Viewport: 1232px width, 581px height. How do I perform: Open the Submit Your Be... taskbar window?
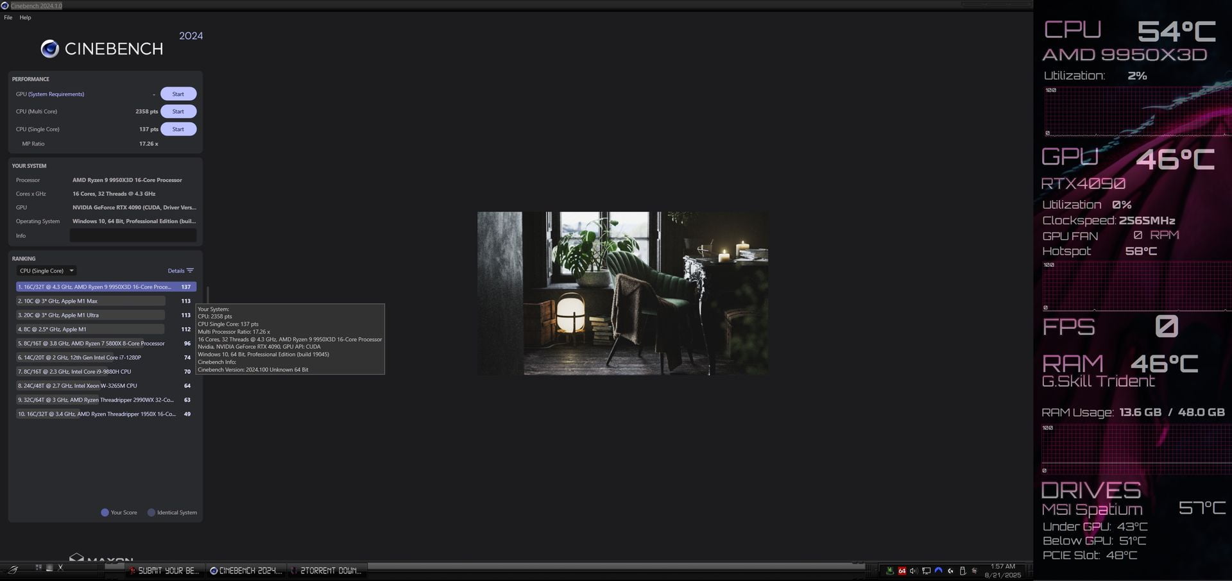pos(164,570)
